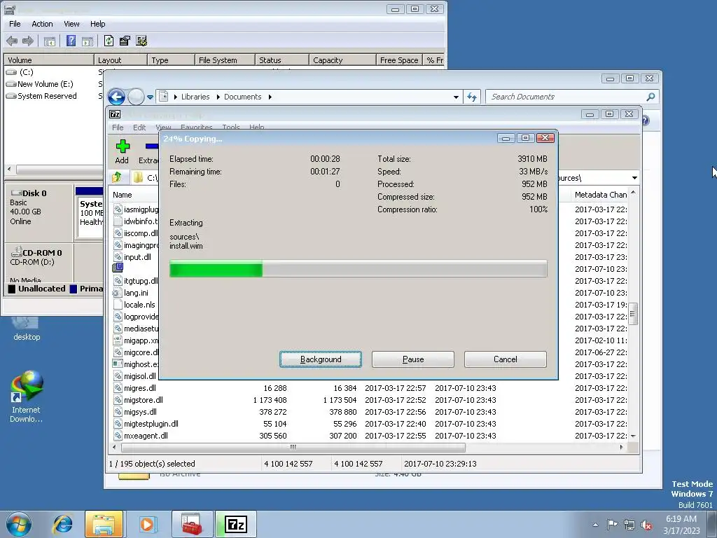This screenshot has width=717, height=538.
Task: Cancel the extraction process
Action: (506, 359)
